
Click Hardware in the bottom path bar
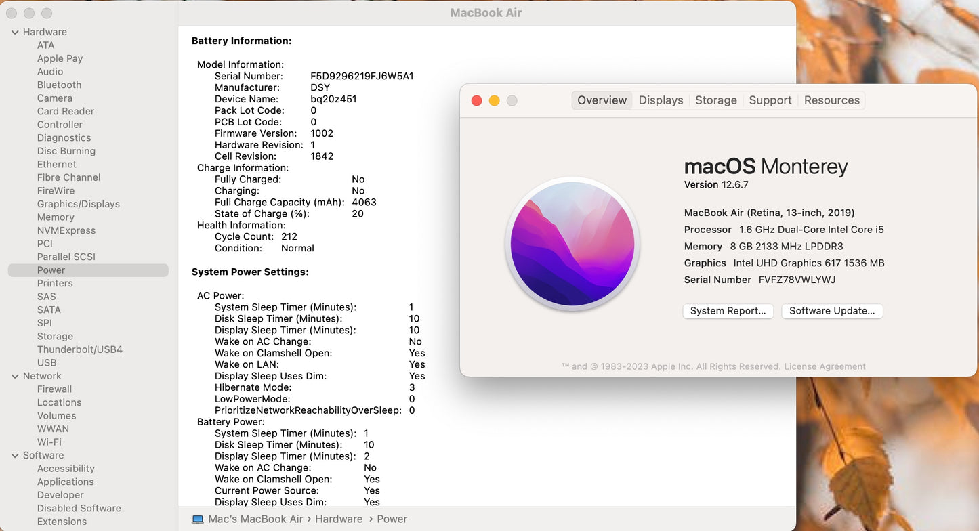tap(338, 519)
